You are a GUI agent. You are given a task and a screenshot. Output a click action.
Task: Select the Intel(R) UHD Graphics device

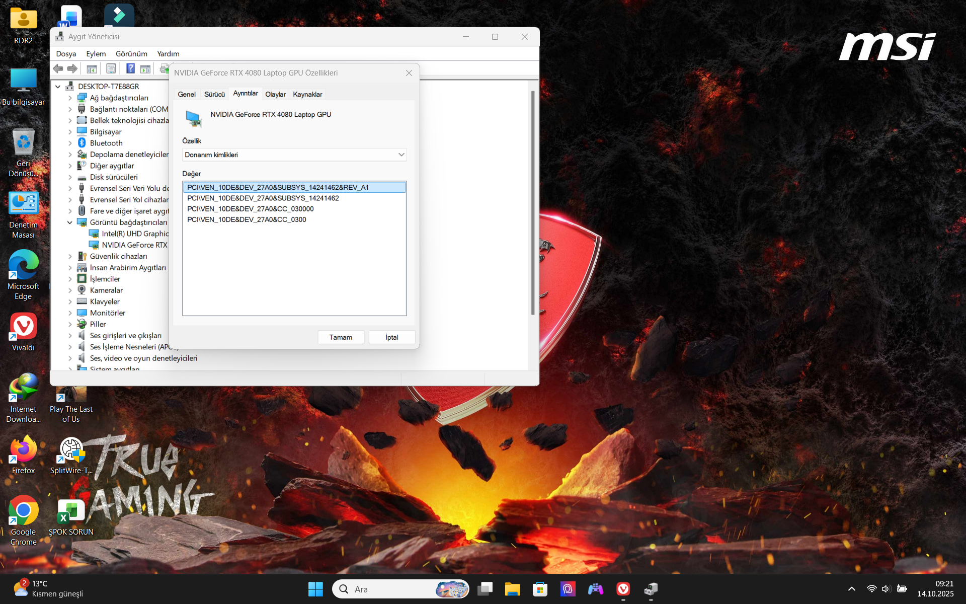click(x=129, y=234)
